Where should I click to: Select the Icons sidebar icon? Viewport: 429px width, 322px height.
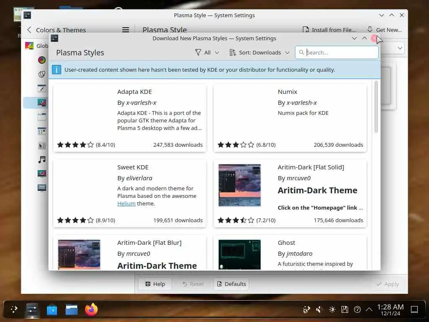pyautogui.click(x=42, y=131)
